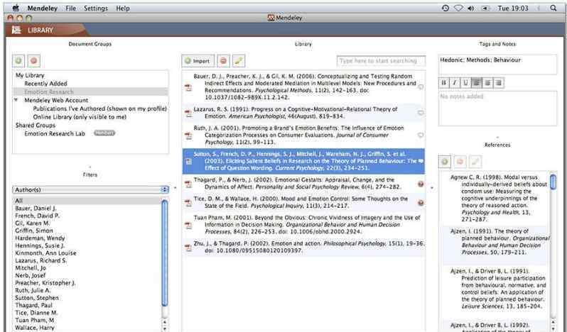Screen dimensions: 567x332
Task: Filter by author Thagard, Paul
Action: 33,305
